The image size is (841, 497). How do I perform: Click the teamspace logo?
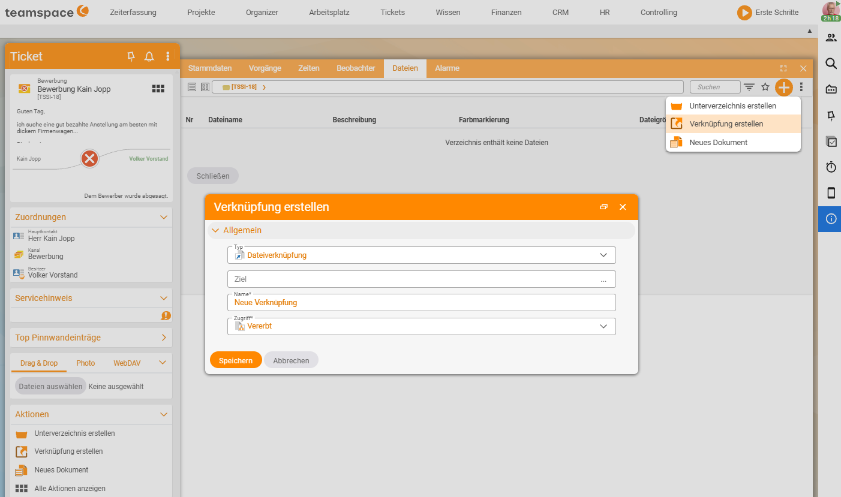click(47, 11)
